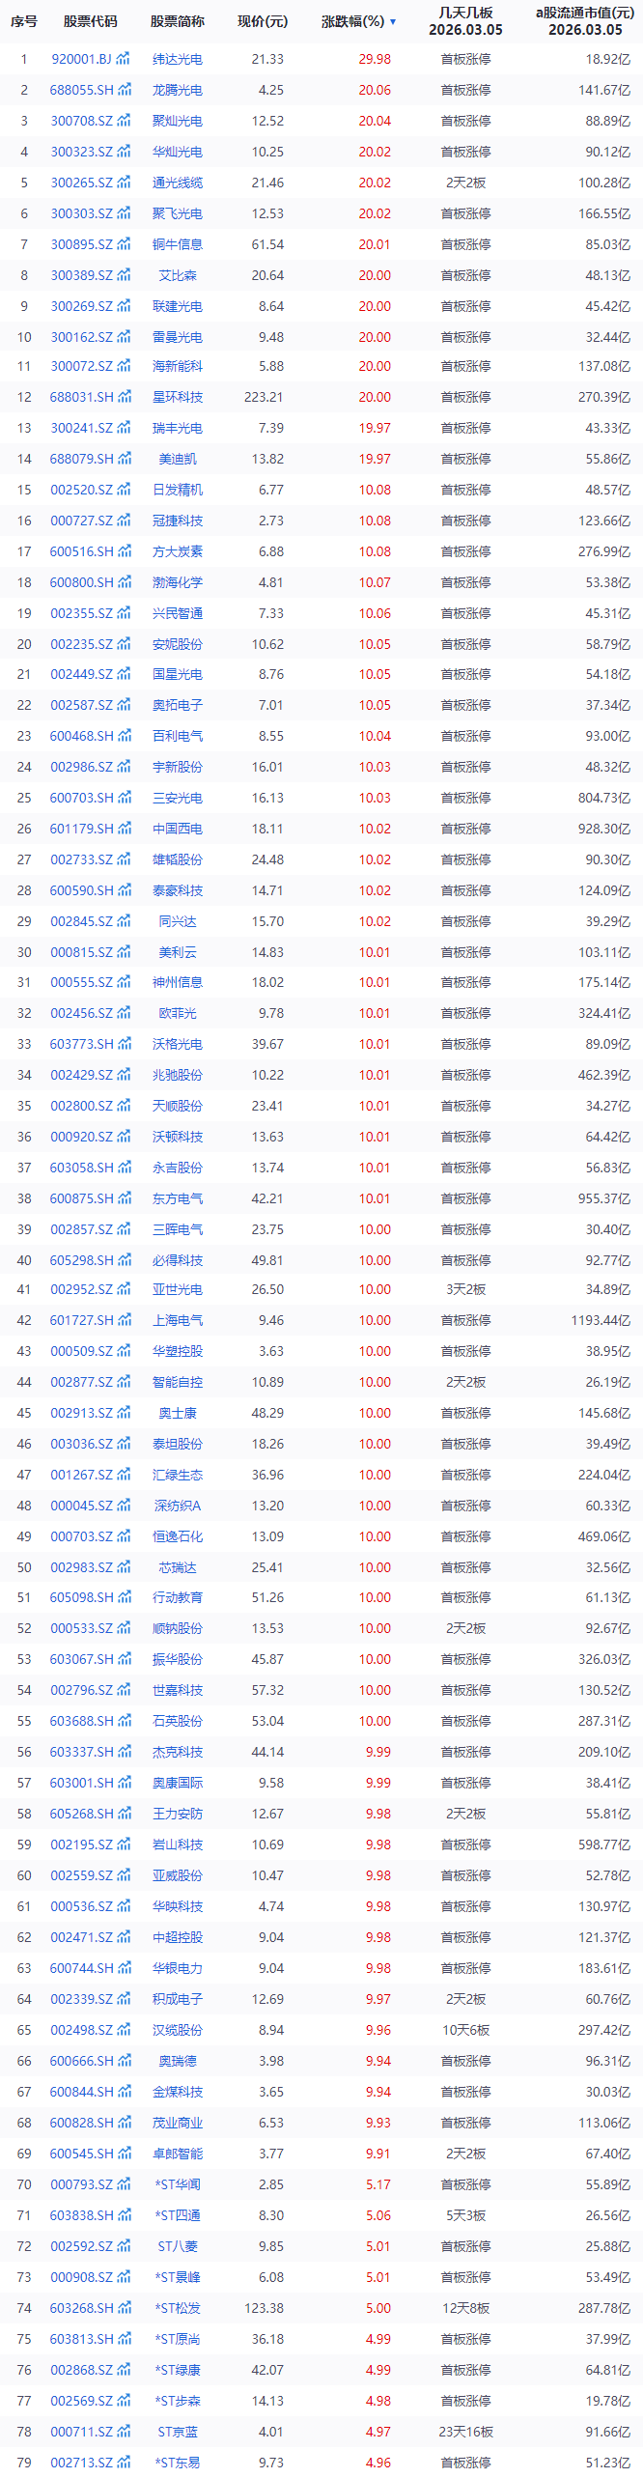643x2478 pixels.
Task: Click the 几天几板 column header
Action: [x=465, y=20]
